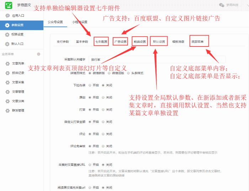This screenshot has width=249, height=191.
Task: Click the 采集默认关键字 input field
Action: (157, 60)
